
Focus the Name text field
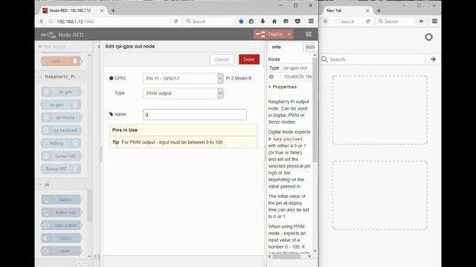pyautogui.click(x=195, y=114)
